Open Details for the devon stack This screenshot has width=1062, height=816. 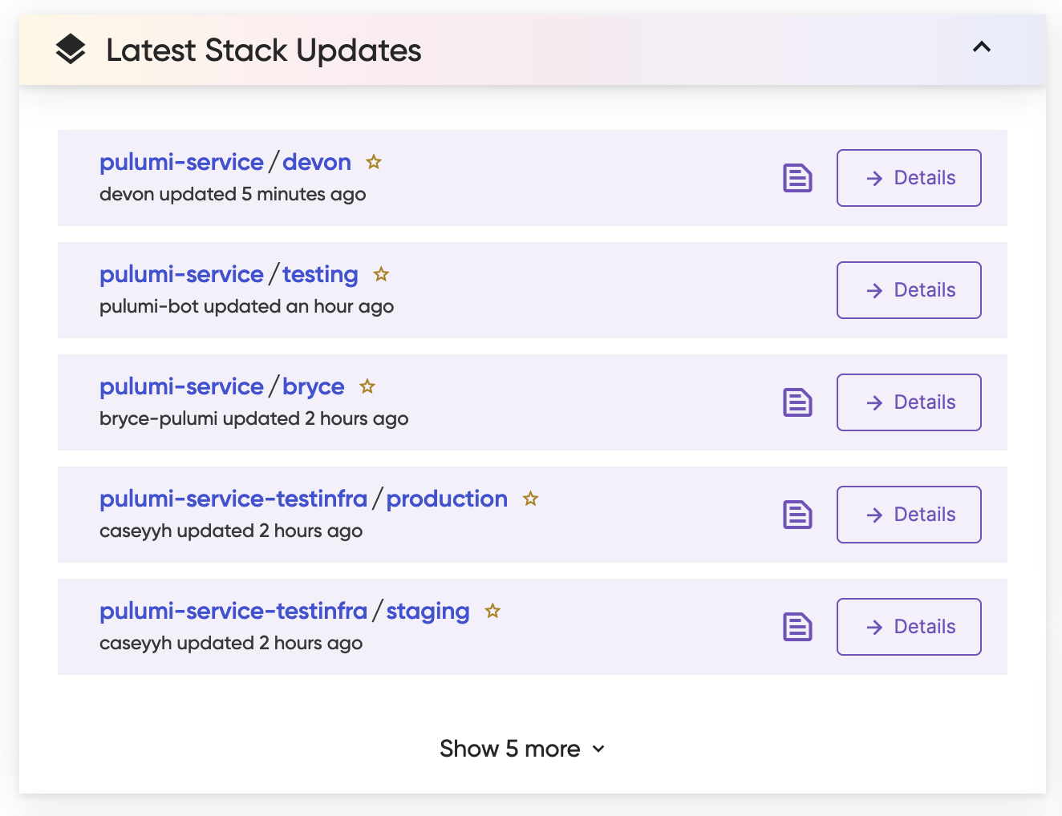click(909, 178)
